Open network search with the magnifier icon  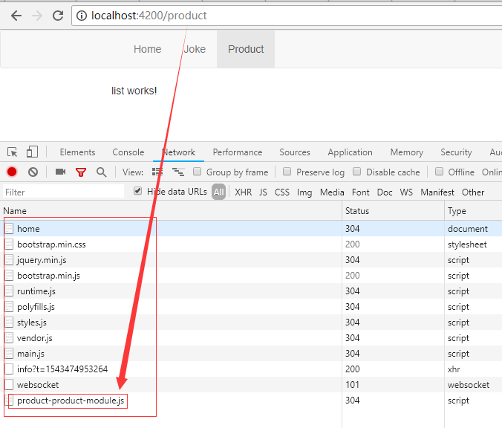click(x=102, y=172)
